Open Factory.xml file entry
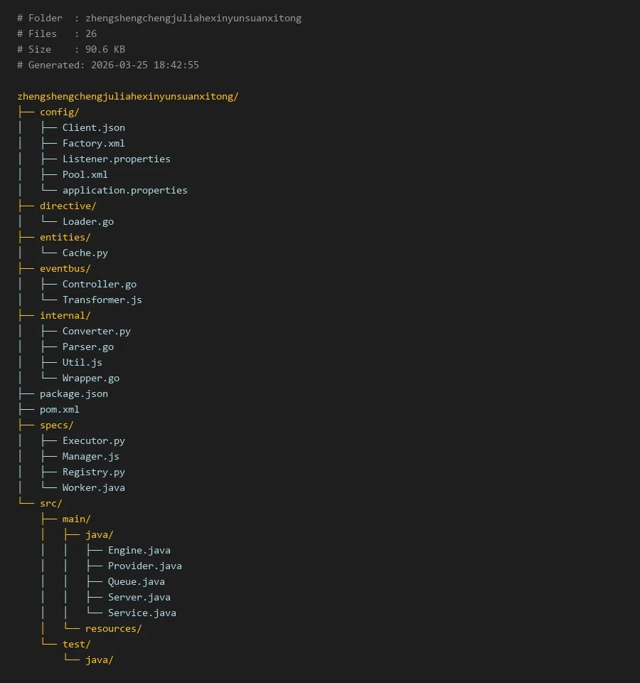Screen dimensions: 640x683 tap(93, 143)
